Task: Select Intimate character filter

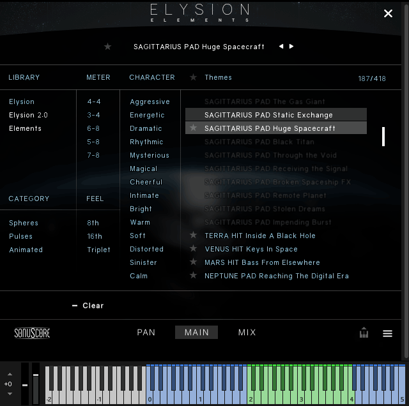Action: [x=144, y=195]
